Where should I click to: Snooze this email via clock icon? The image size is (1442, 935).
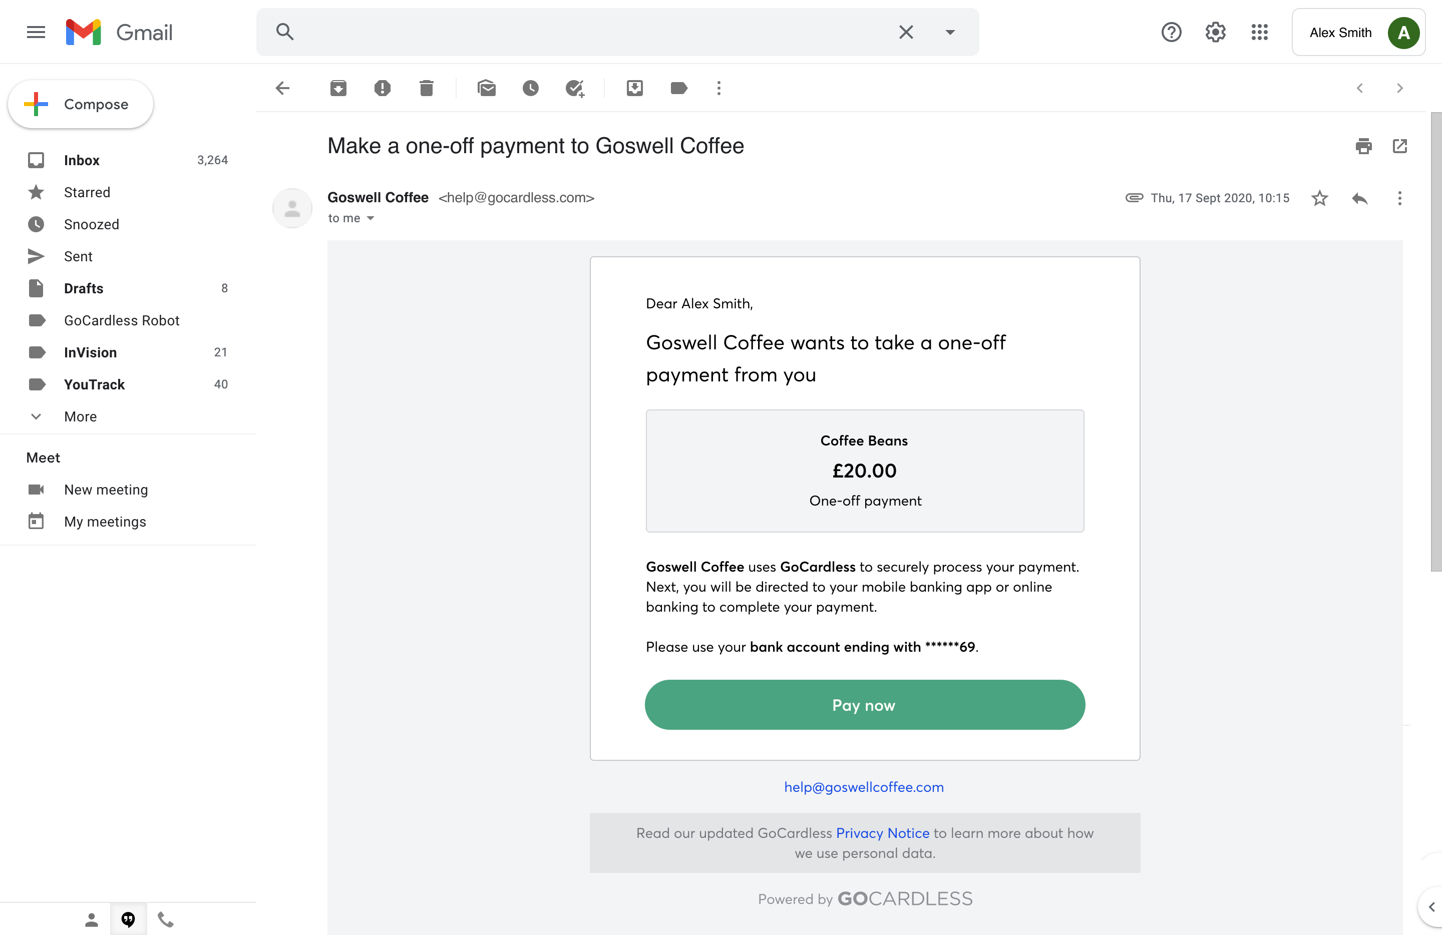point(530,89)
